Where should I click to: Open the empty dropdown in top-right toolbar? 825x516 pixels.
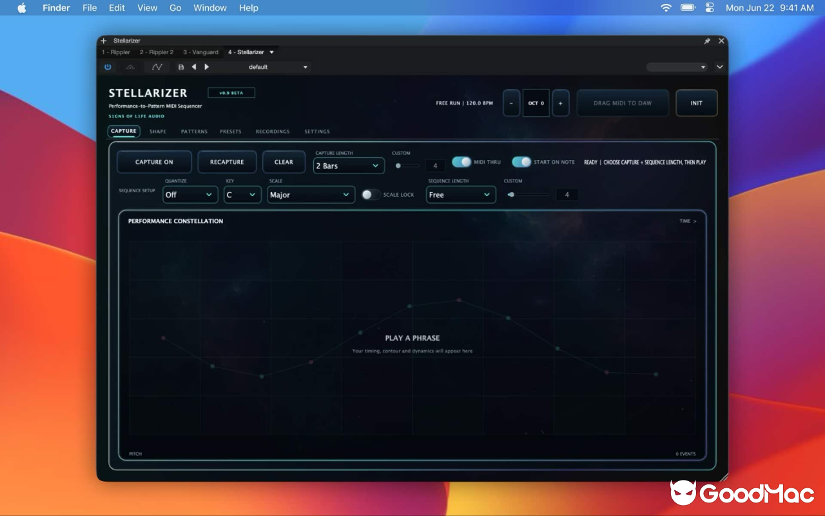coord(677,67)
